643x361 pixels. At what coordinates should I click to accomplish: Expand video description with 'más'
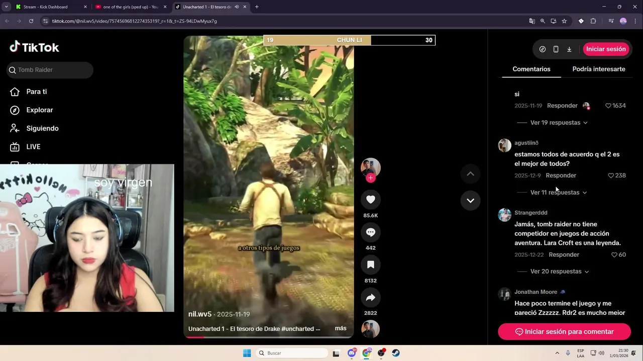341,328
